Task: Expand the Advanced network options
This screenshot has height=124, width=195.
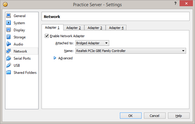Action: click(55, 58)
